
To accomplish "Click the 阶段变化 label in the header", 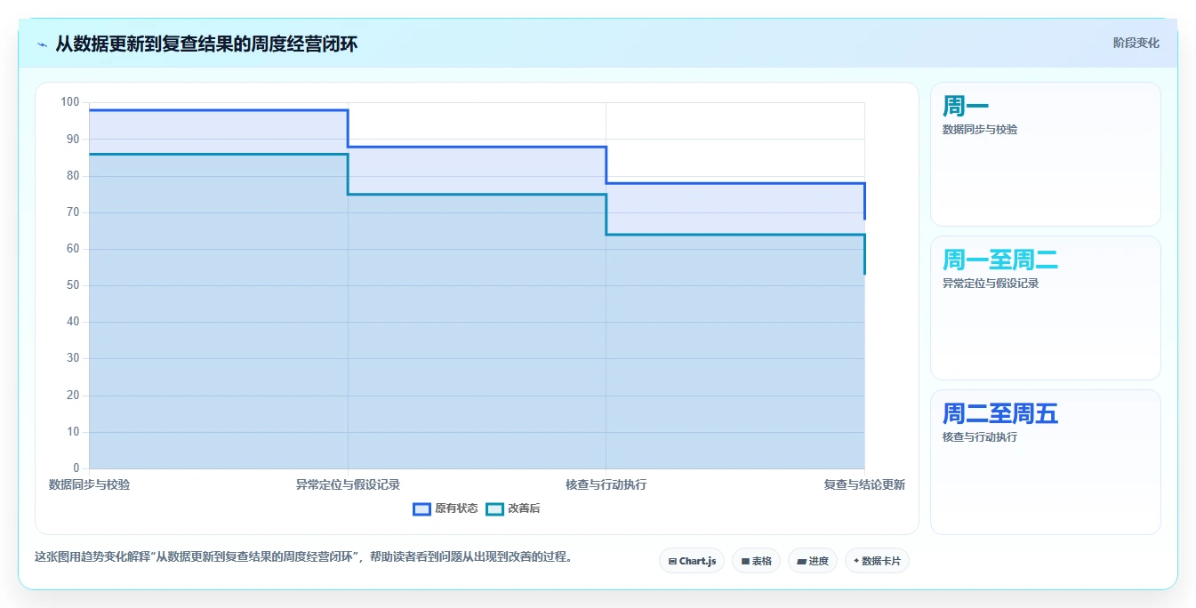I will pyautogui.click(x=1136, y=43).
